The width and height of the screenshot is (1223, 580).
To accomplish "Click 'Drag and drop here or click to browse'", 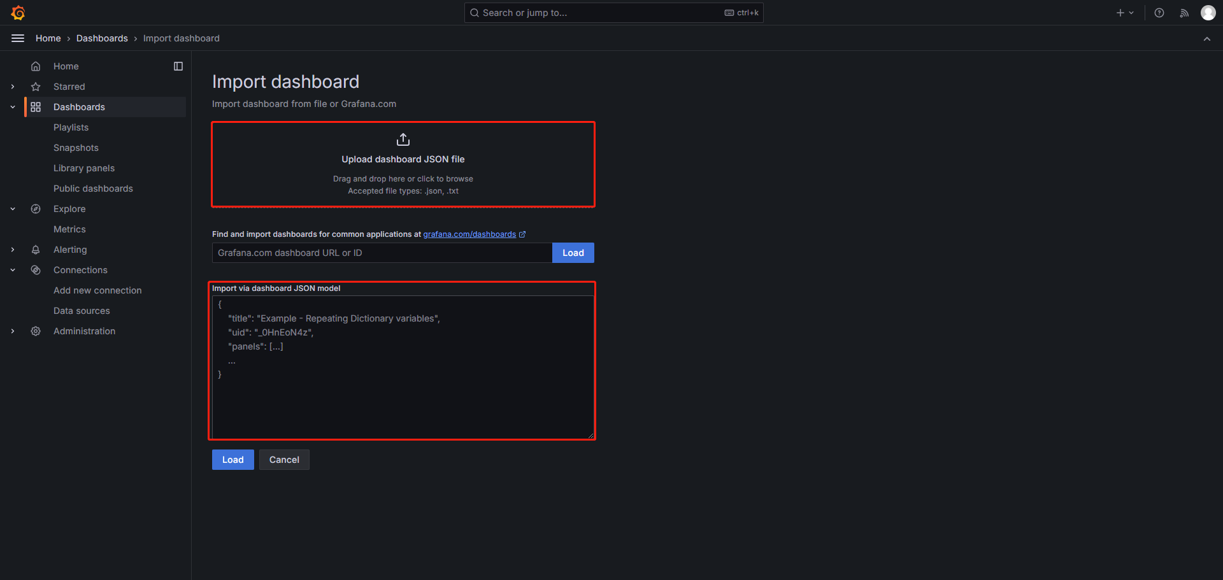I will point(403,179).
